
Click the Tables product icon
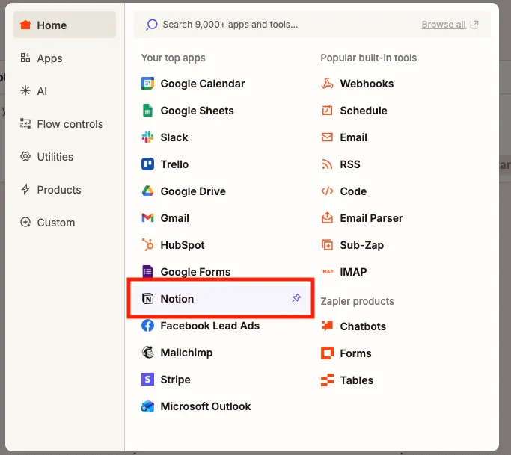pos(327,380)
